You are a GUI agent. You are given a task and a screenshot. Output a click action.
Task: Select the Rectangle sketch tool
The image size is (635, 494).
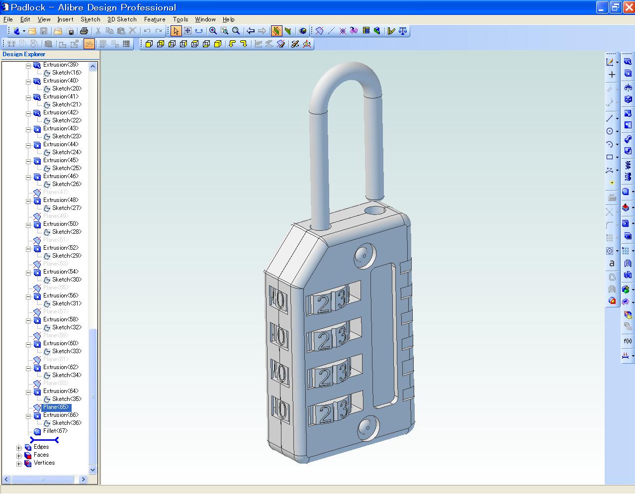(x=610, y=157)
